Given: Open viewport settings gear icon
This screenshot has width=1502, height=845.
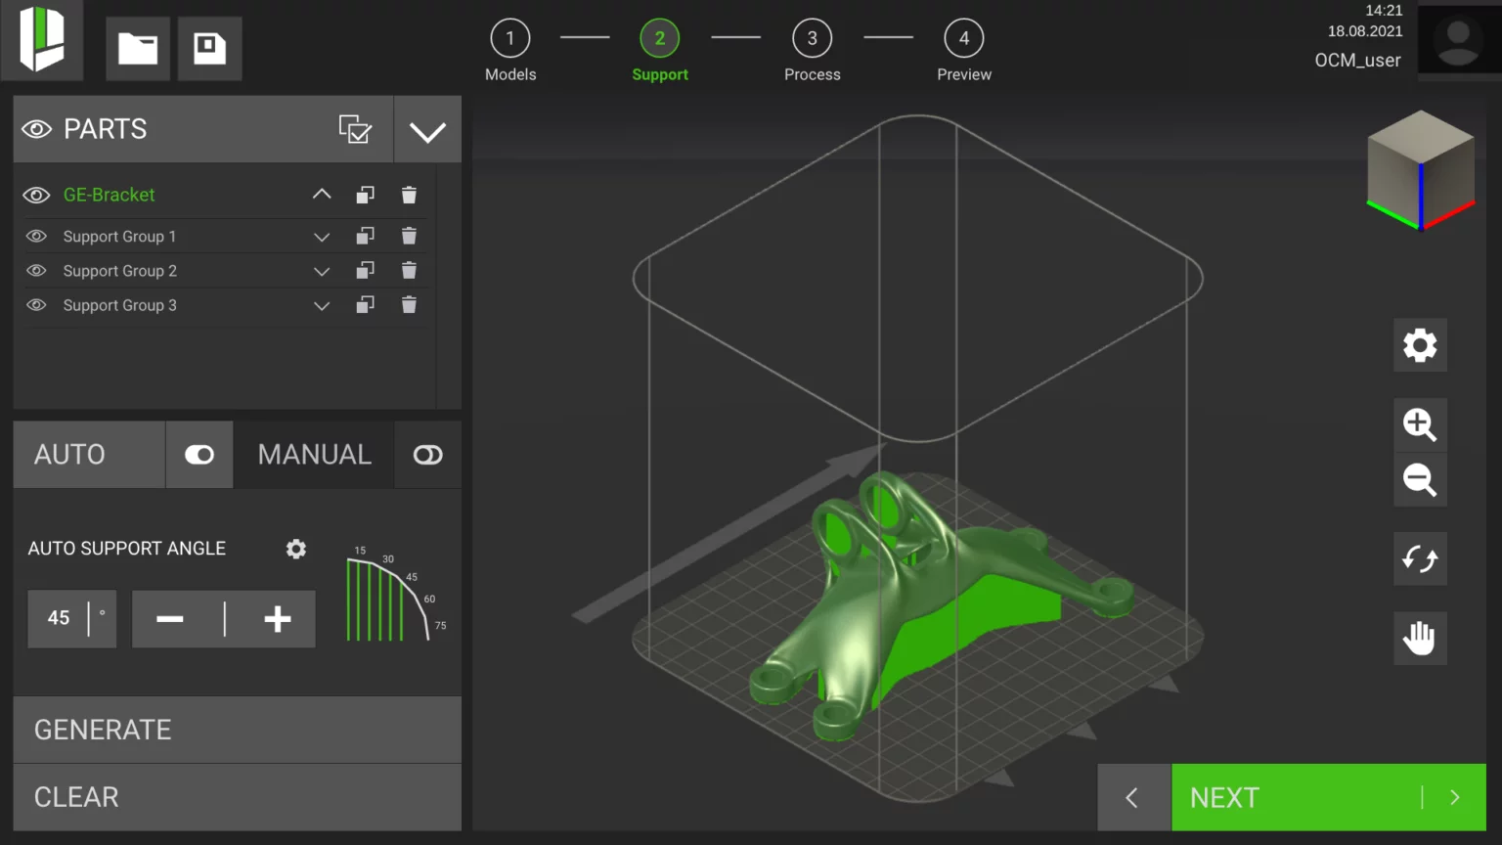Looking at the screenshot, I should coord(1420,345).
